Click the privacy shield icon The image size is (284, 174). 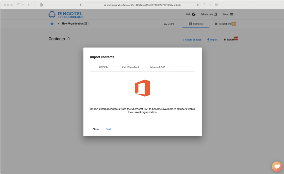(x=81, y=5)
